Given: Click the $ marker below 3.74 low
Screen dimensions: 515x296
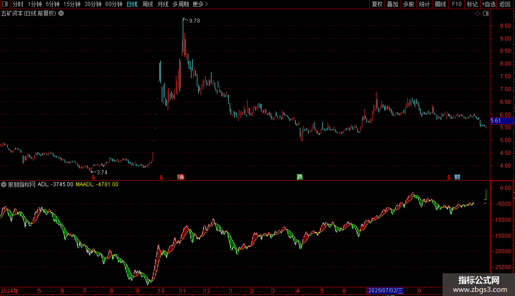Looking at the screenshot, I should (93, 178).
